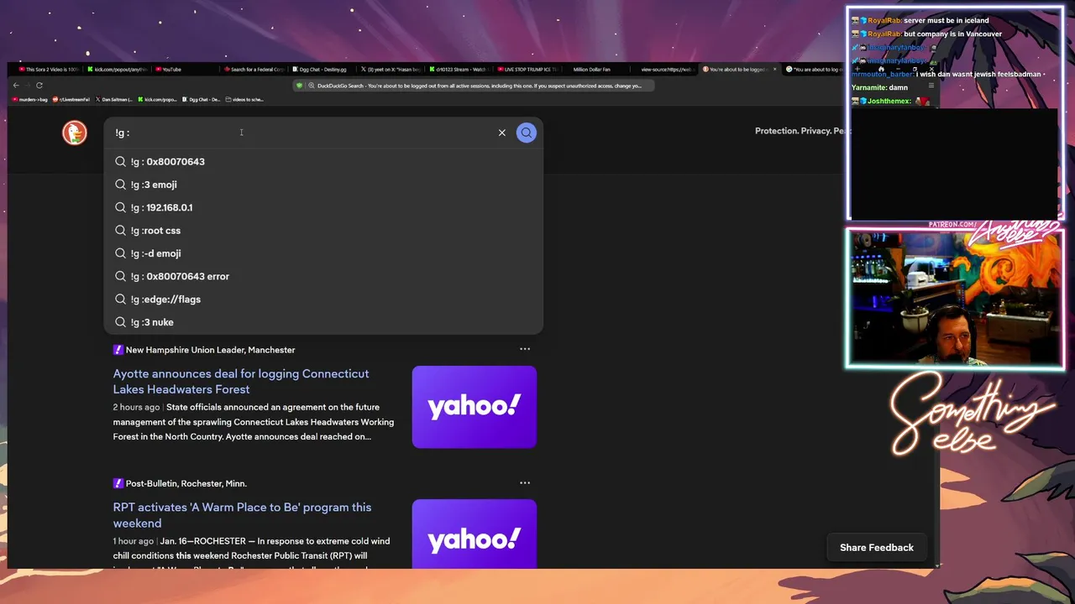
Task: Click the green shield icon in address bar
Action: 299,86
